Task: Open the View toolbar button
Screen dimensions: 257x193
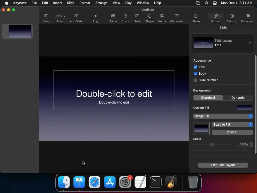Action: point(46,18)
